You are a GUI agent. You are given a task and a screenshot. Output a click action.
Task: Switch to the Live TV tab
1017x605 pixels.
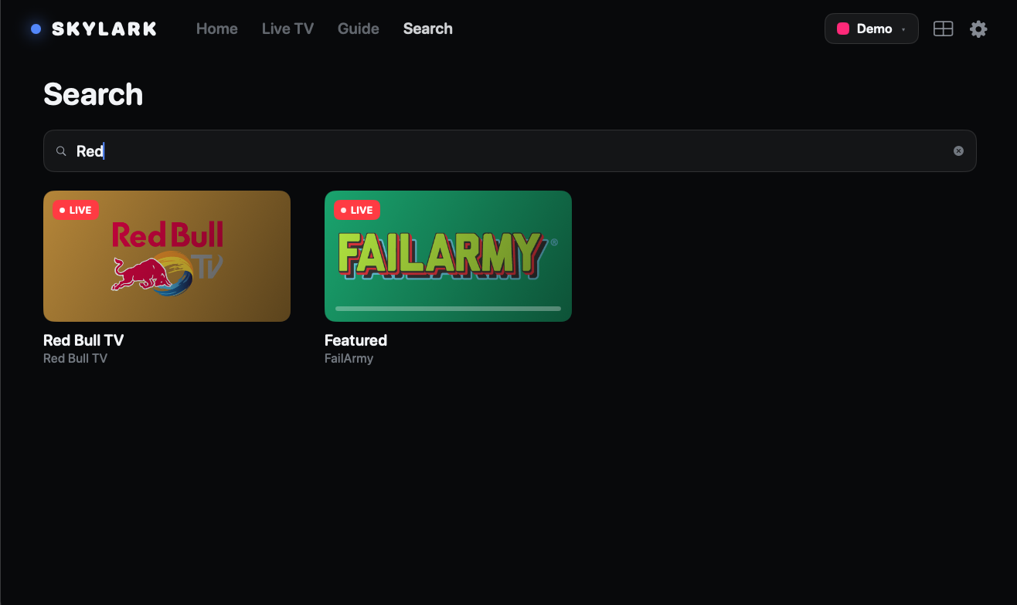click(x=287, y=29)
